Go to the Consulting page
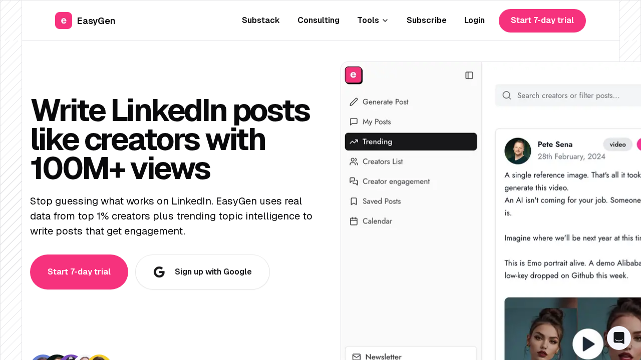This screenshot has height=360, width=641. tap(318, 20)
